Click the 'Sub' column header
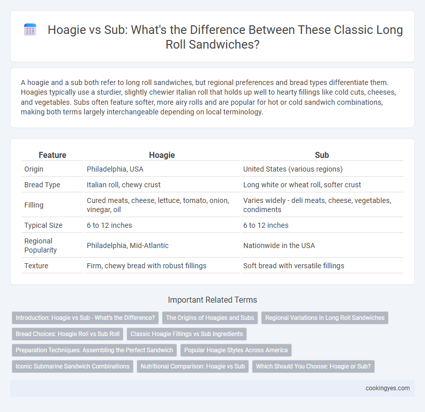This screenshot has height=412, width=425. tap(322, 155)
